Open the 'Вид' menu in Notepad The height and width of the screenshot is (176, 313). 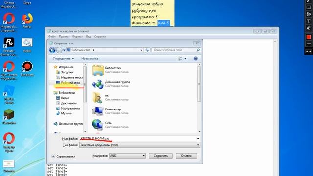89,37
